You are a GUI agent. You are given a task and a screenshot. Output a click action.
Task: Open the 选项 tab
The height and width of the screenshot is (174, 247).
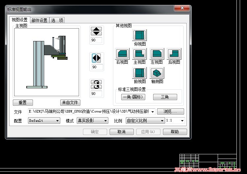[x=57, y=20]
